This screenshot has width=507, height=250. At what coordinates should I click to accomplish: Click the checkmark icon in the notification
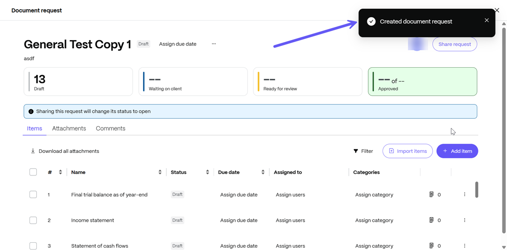pos(371,22)
